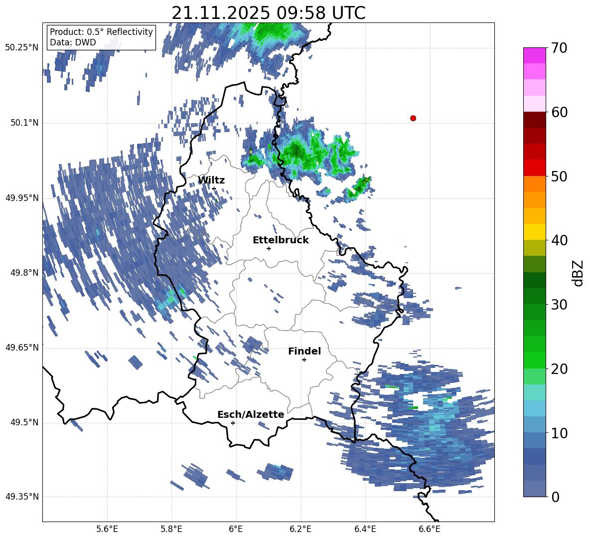Image resolution: width=590 pixels, height=539 pixels.
Task: Click the yellow swatch above 40 dBZ
Action: click(x=534, y=232)
